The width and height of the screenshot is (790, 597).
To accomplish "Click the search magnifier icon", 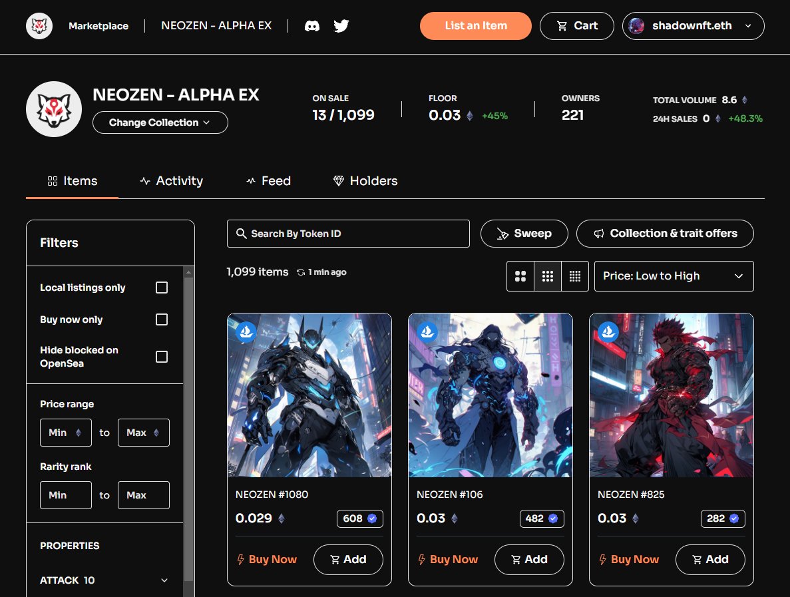I will (x=242, y=233).
